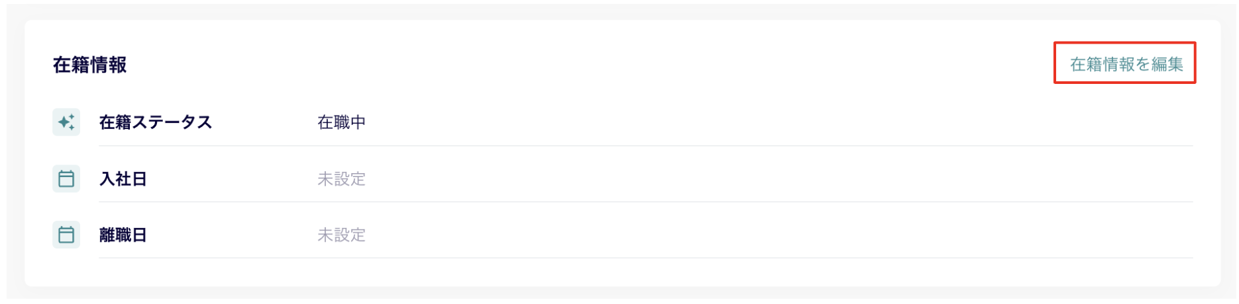
Task: Click the 未設定 value for 離職日
Action: point(341,235)
